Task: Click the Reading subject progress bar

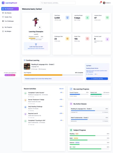Action: tap(89, 136)
